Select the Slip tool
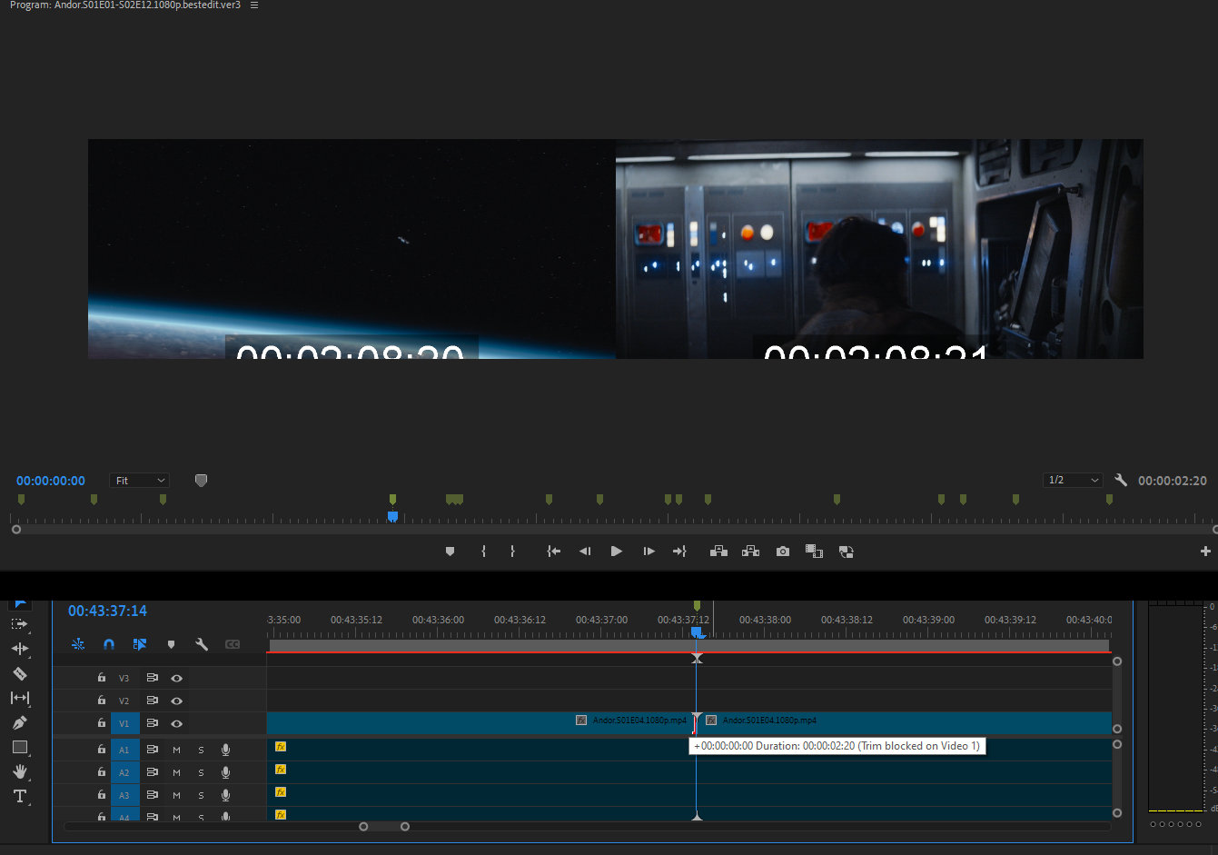This screenshot has height=855, width=1218. 19,698
